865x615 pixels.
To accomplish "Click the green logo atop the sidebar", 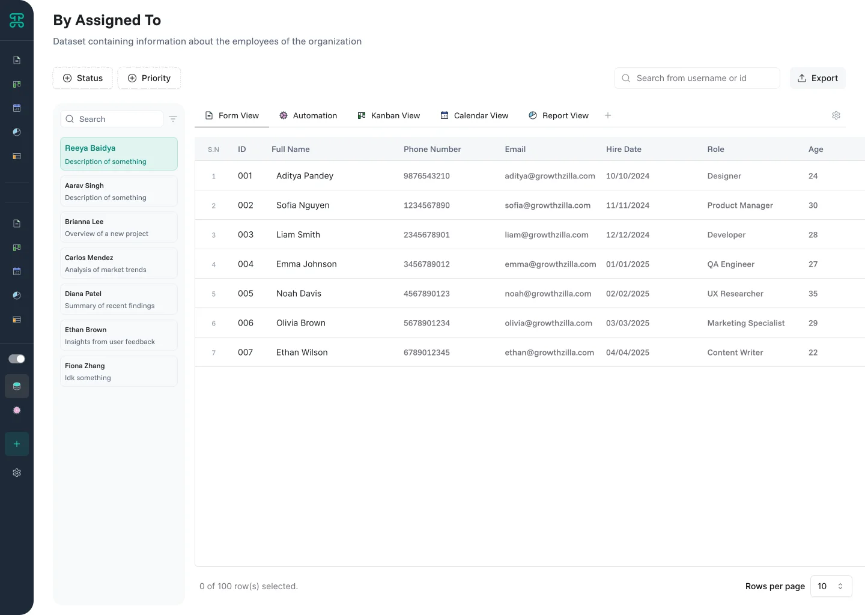I will pos(17,20).
